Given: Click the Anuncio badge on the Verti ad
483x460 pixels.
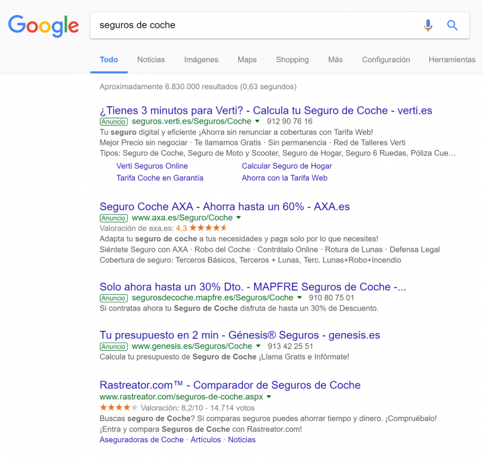Looking at the screenshot, I should tap(114, 122).
